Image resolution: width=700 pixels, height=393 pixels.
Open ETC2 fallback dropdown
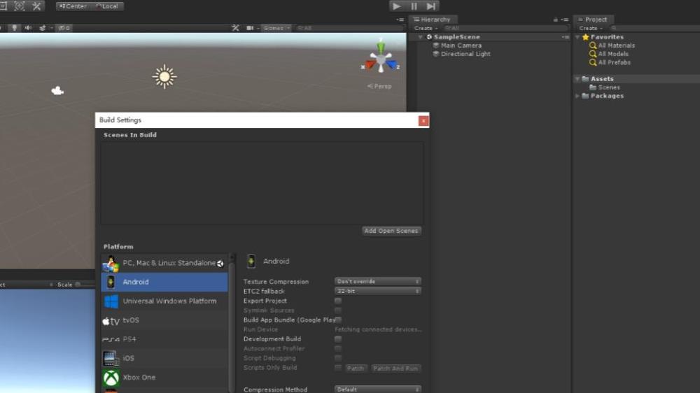[x=378, y=291]
